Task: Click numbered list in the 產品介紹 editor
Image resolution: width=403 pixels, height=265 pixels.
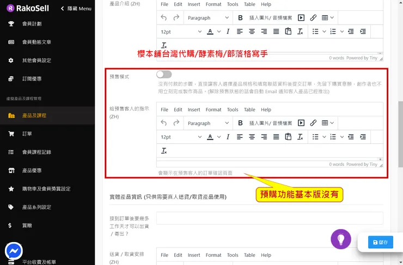Action: (x=333, y=32)
